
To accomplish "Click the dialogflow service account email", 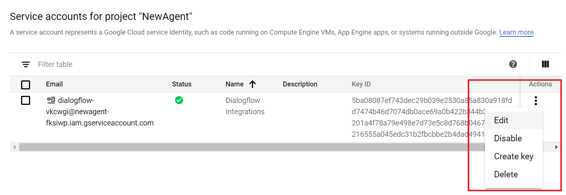I will (99, 112).
